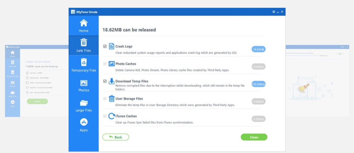Click the green Clean button
The width and height of the screenshot is (354, 153).
[x=254, y=137]
